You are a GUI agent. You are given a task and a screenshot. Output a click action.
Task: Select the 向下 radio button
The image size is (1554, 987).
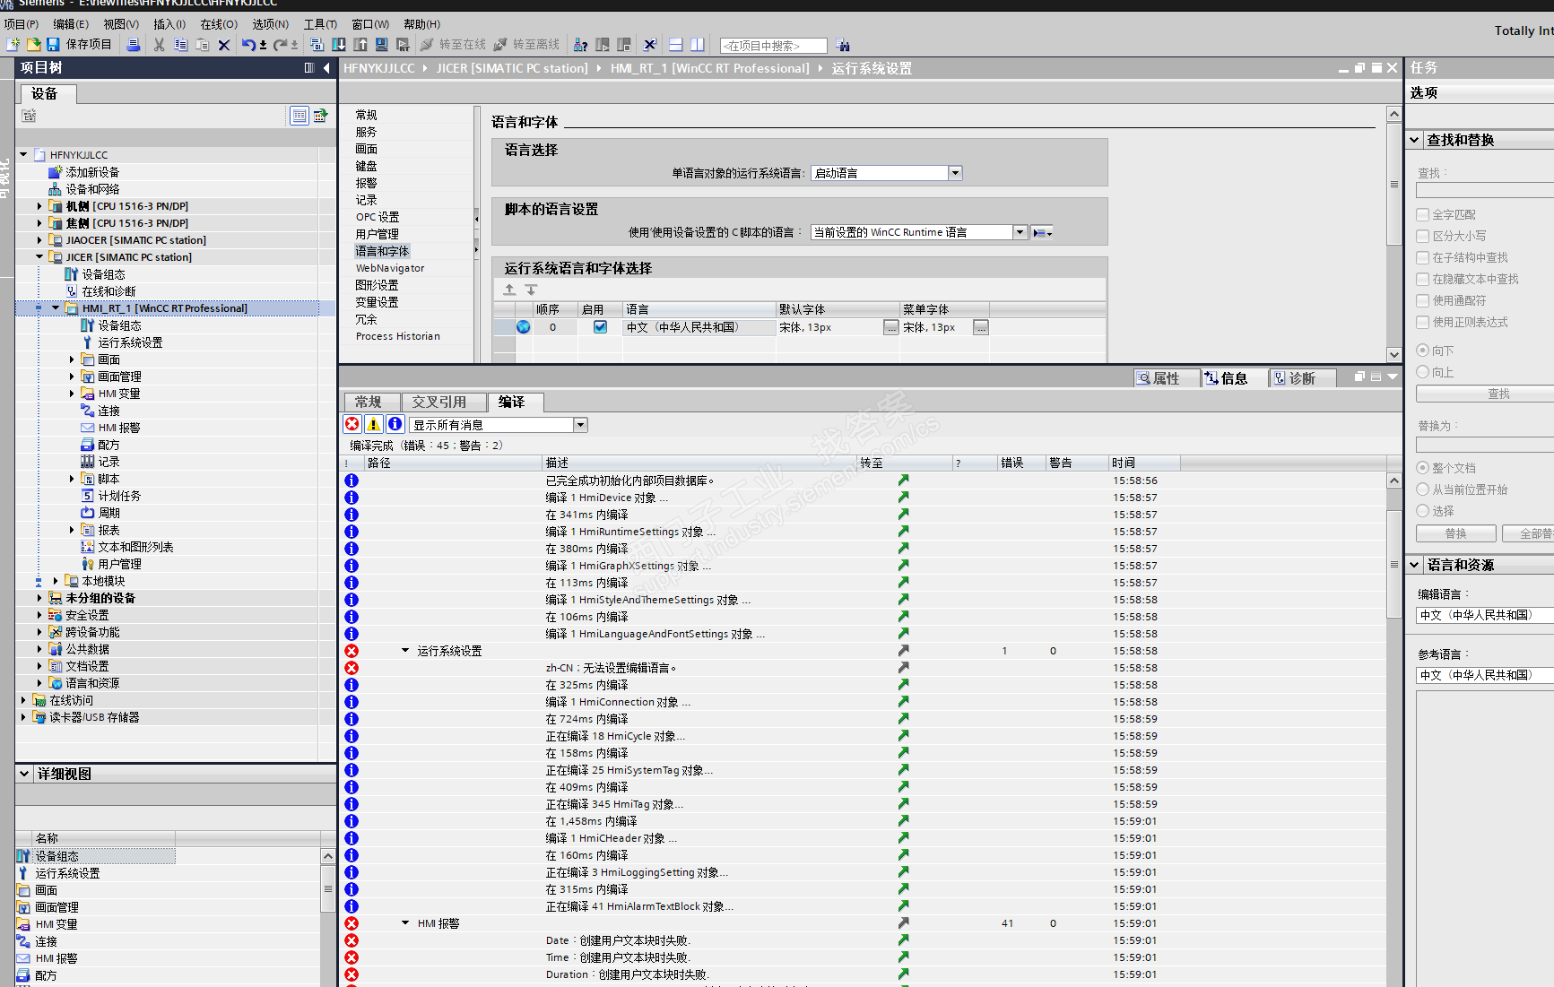tap(1422, 351)
